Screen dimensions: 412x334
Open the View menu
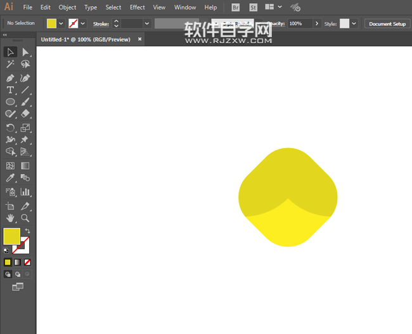pos(159,8)
